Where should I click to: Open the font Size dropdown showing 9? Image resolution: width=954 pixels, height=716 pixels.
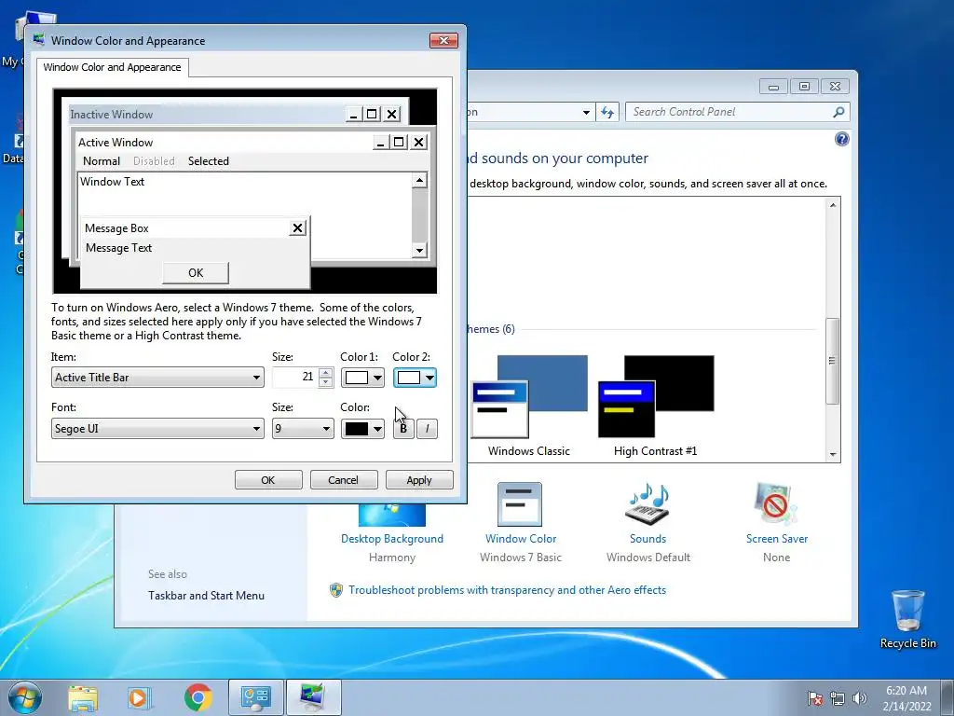click(x=303, y=429)
